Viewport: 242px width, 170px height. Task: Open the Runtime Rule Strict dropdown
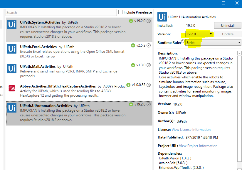(213, 42)
